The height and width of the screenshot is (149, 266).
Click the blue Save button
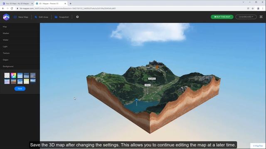(x=20, y=89)
